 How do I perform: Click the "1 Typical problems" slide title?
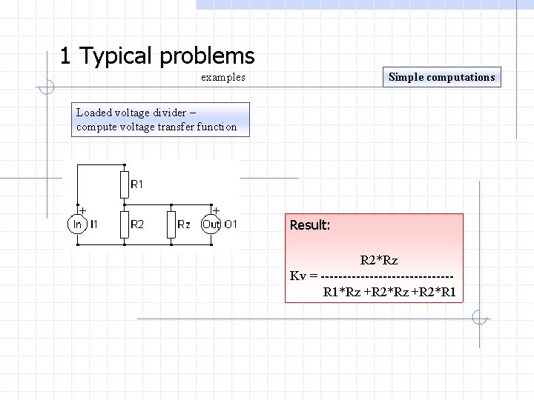(157, 56)
